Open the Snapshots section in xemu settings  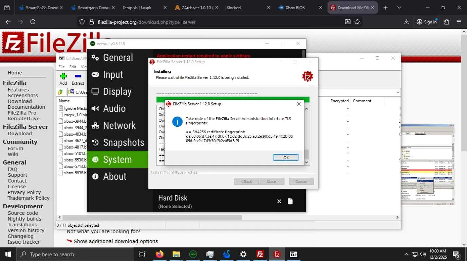click(118, 142)
